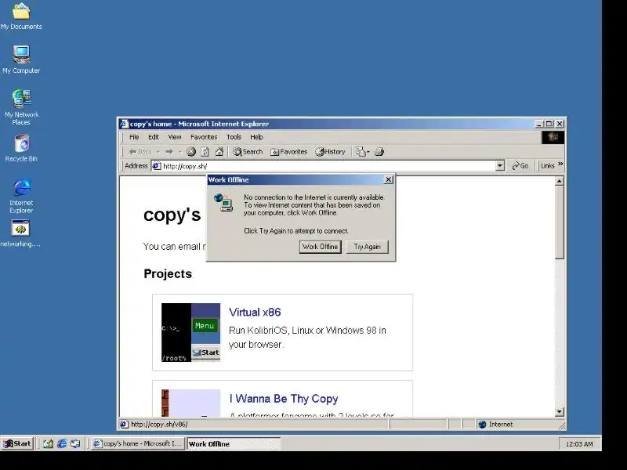The image size is (627, 470).
Task: Click the Links toolbar label
Action: point(547,166)
